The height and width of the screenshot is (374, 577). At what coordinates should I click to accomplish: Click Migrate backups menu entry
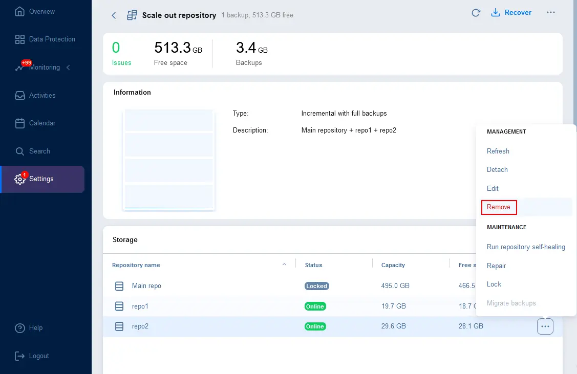pyautogui.click(x=511, y=303)
